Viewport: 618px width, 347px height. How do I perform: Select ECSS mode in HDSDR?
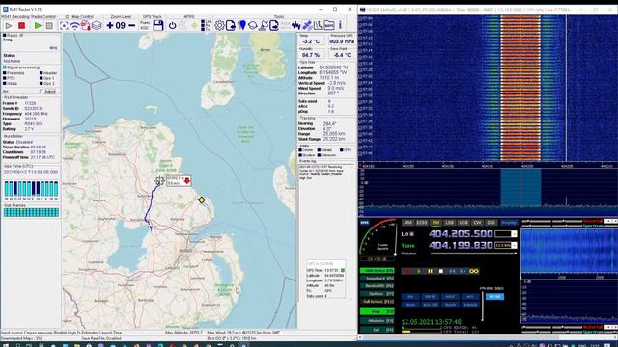point(422,223)
